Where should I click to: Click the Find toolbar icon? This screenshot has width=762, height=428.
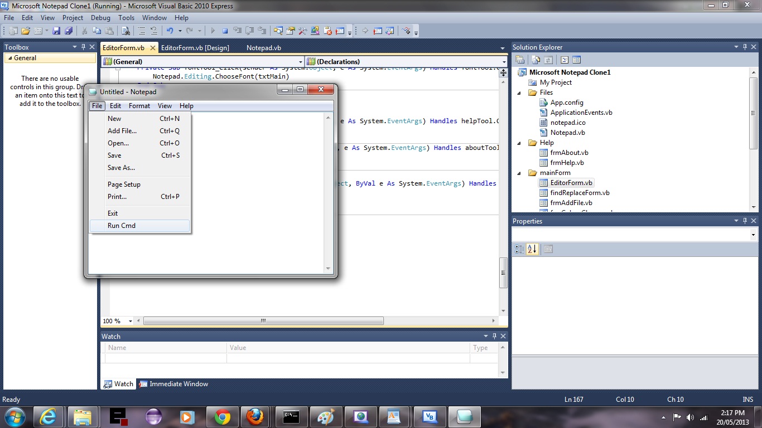[x=126, y=31]
